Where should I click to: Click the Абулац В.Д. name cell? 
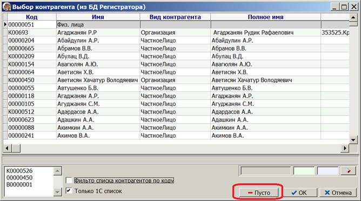pos(98,56)
